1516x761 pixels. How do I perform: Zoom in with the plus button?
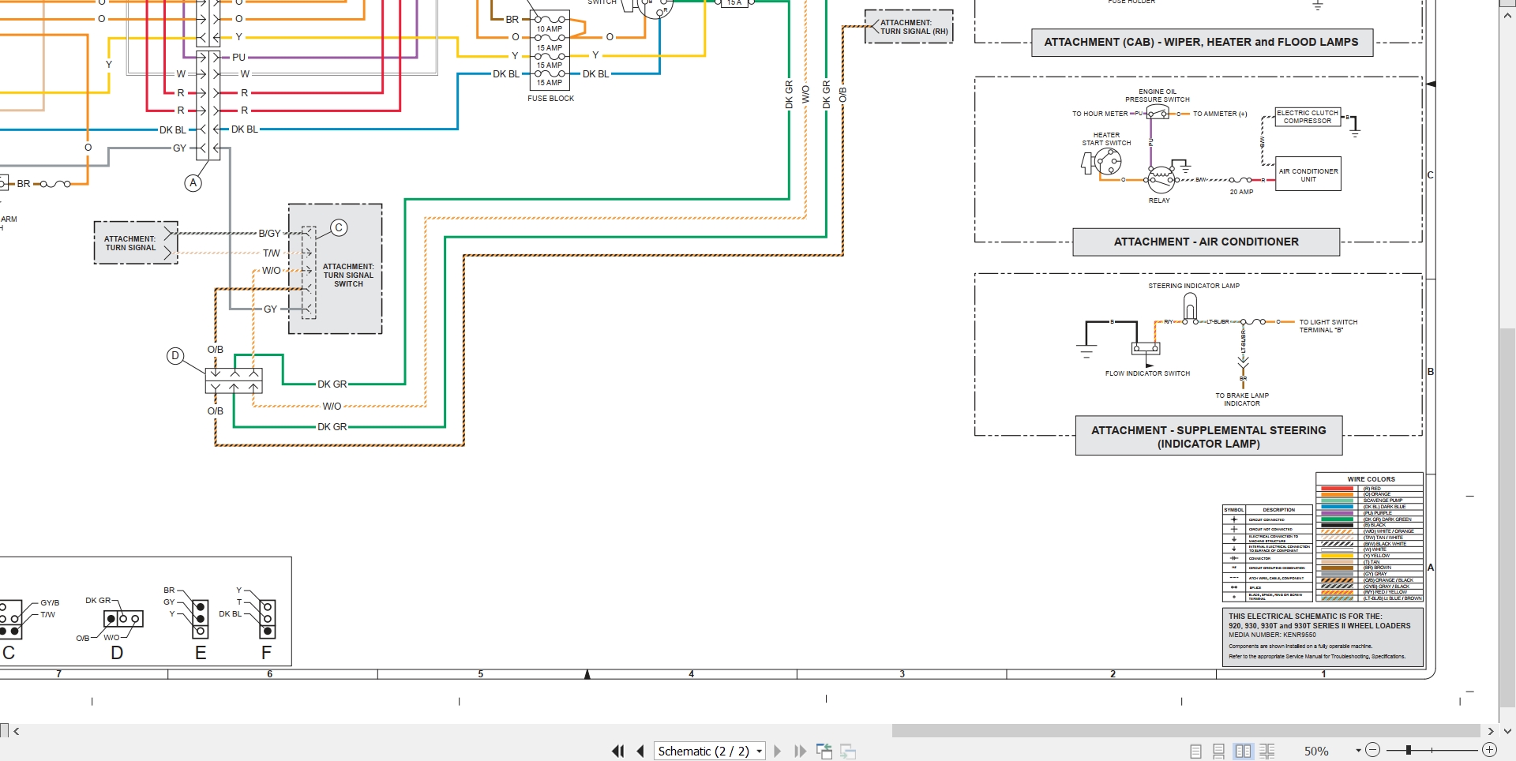(1489, 750)
